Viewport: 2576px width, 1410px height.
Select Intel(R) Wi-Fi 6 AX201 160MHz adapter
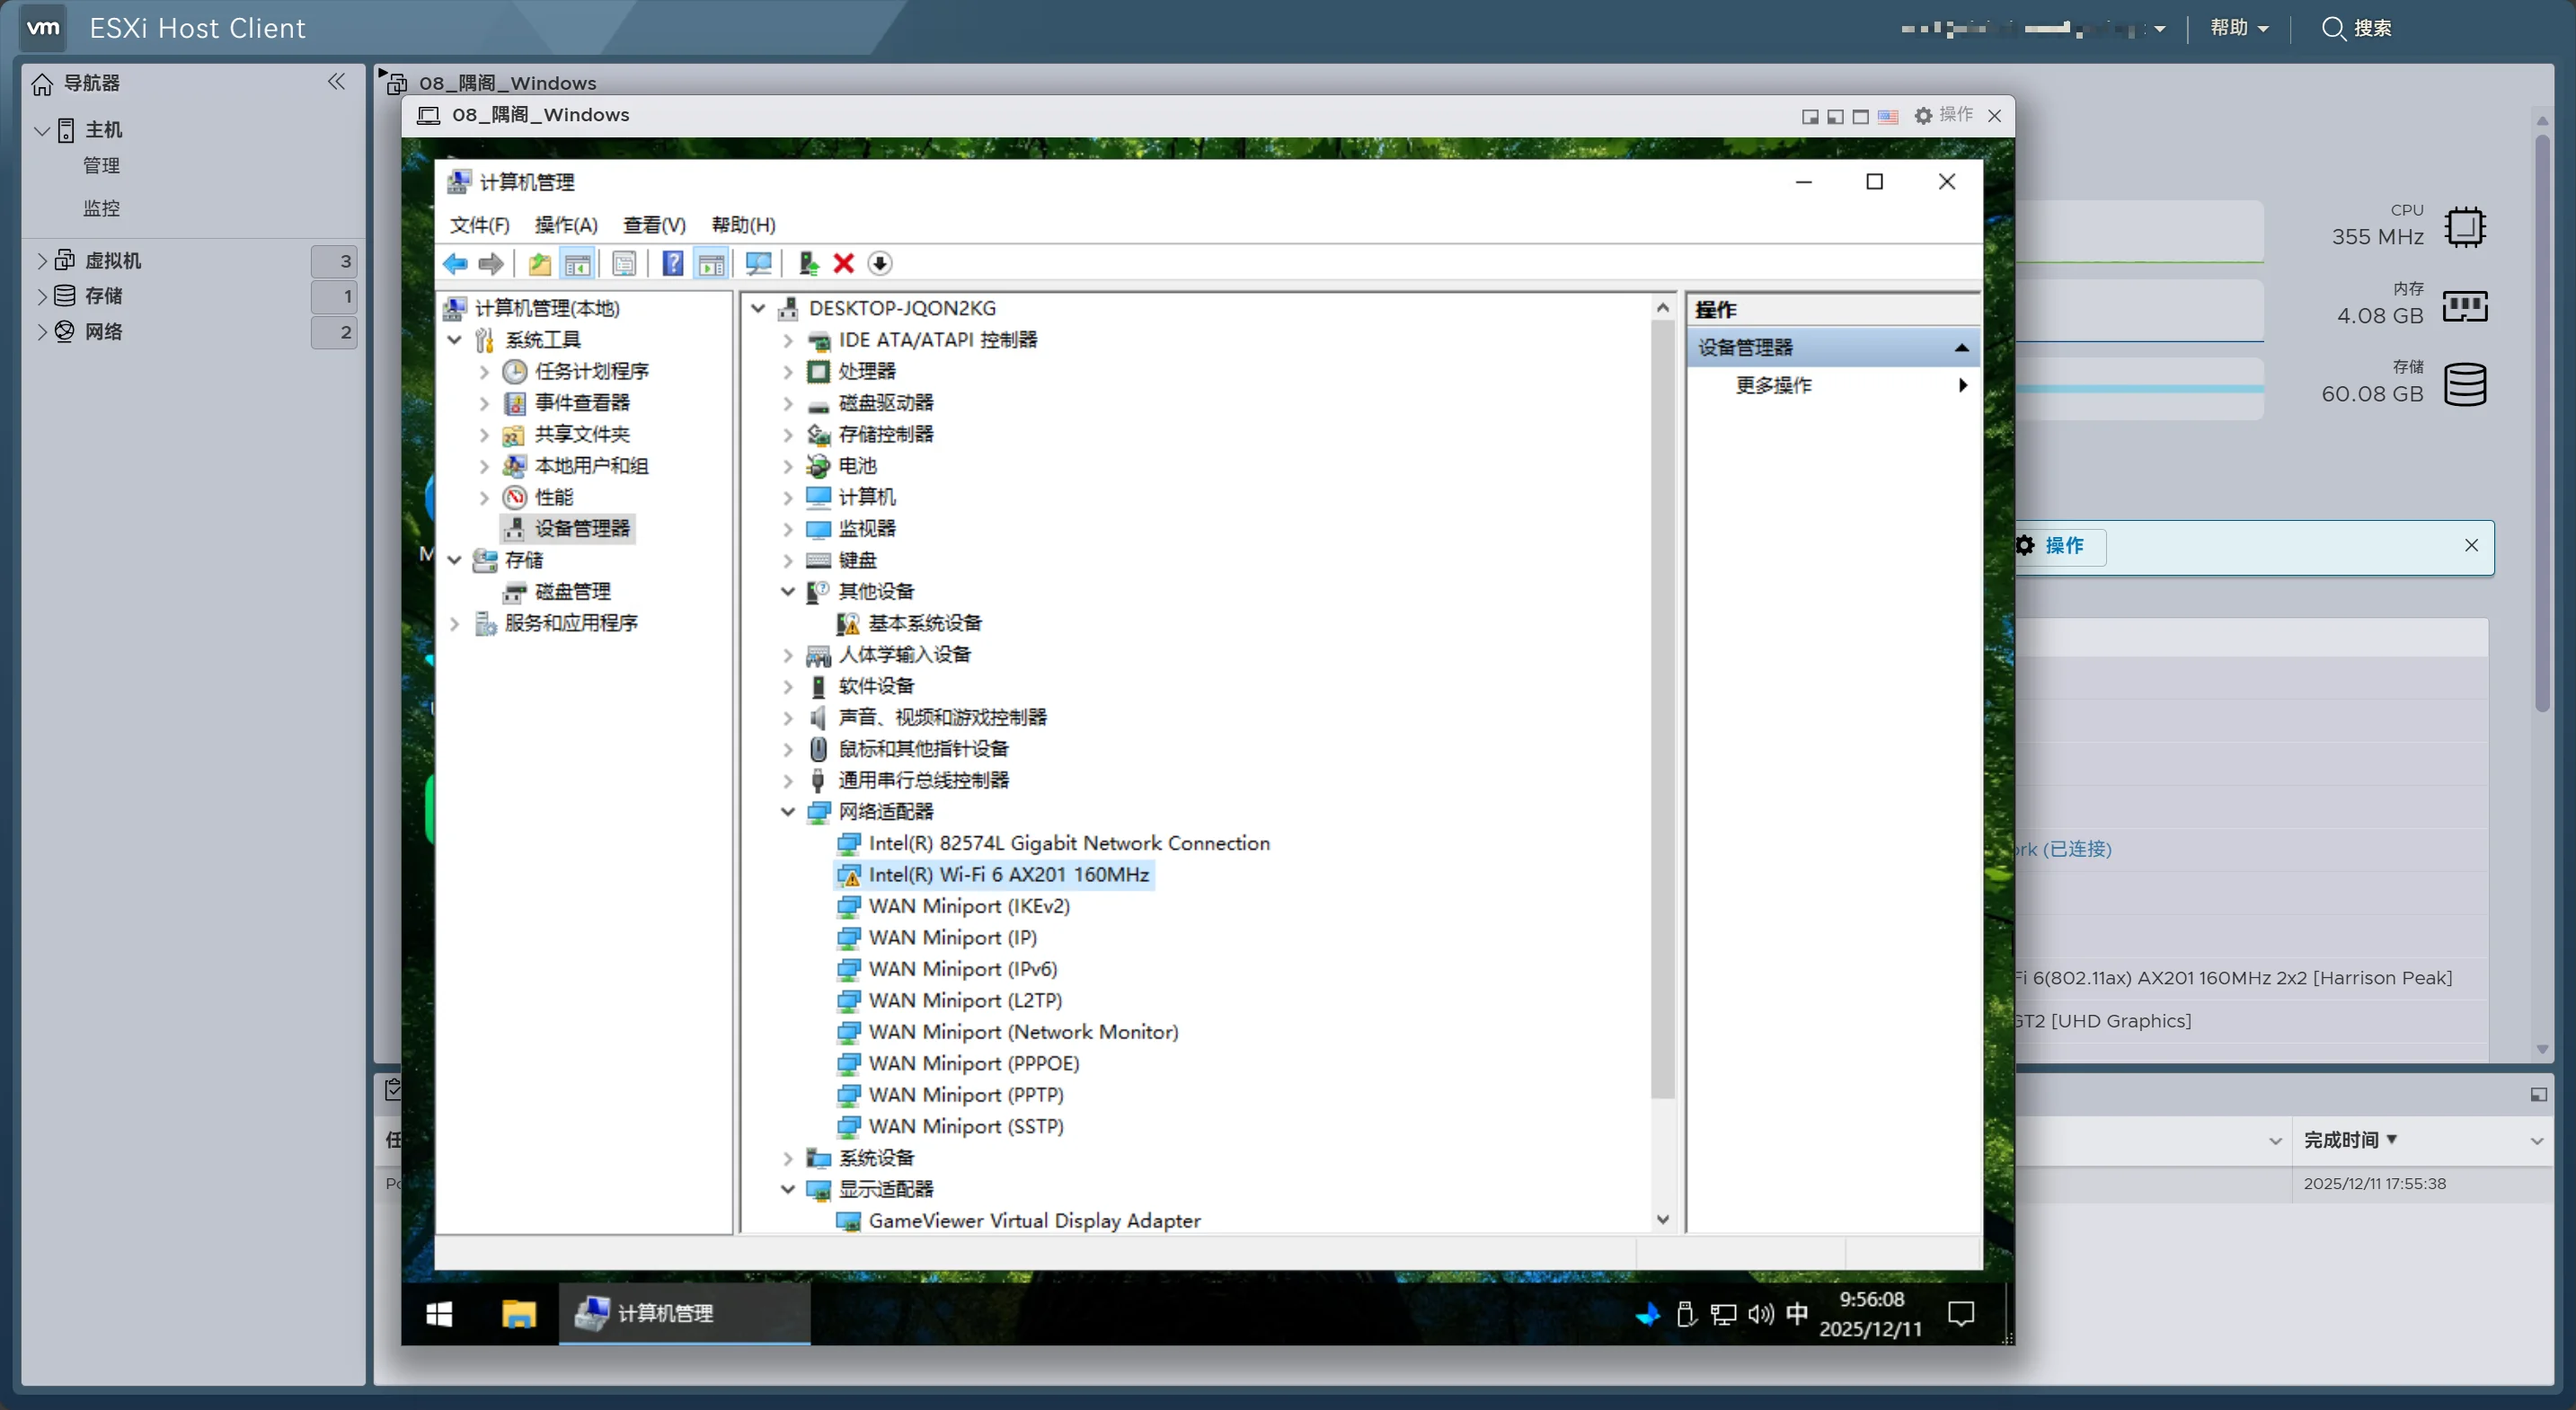(1007, 875)
